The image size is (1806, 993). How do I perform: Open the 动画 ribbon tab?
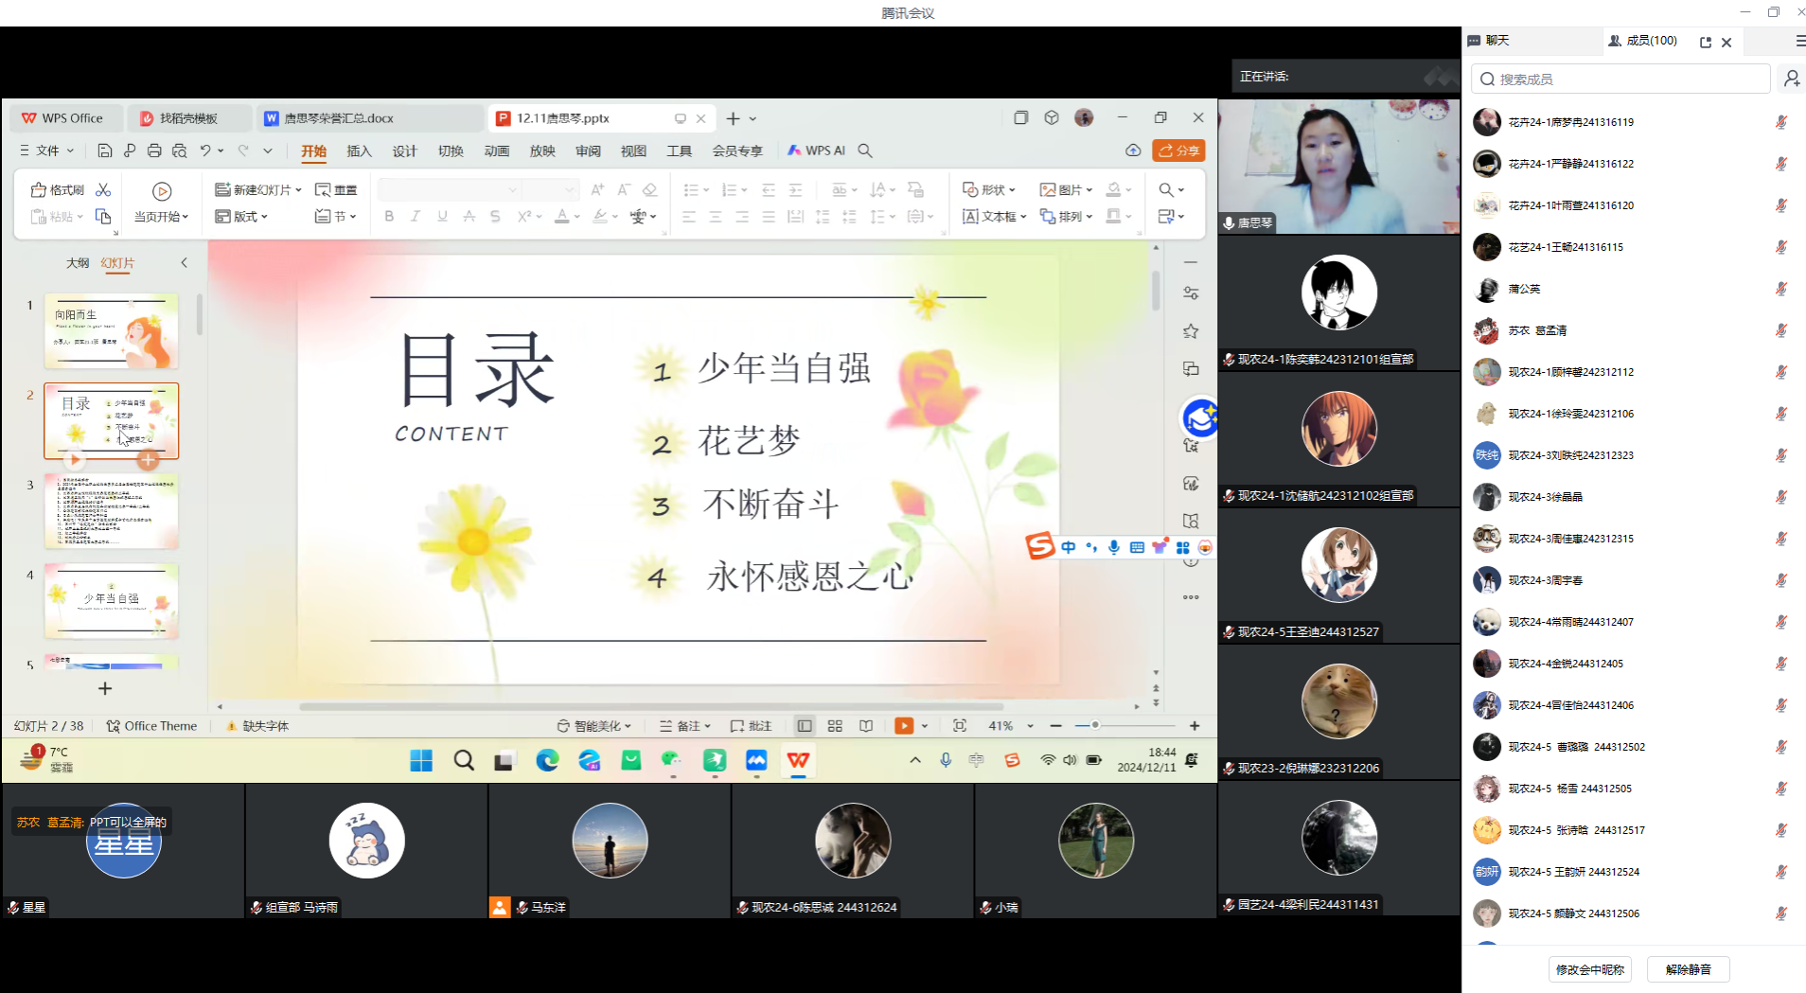click(496, 151)
